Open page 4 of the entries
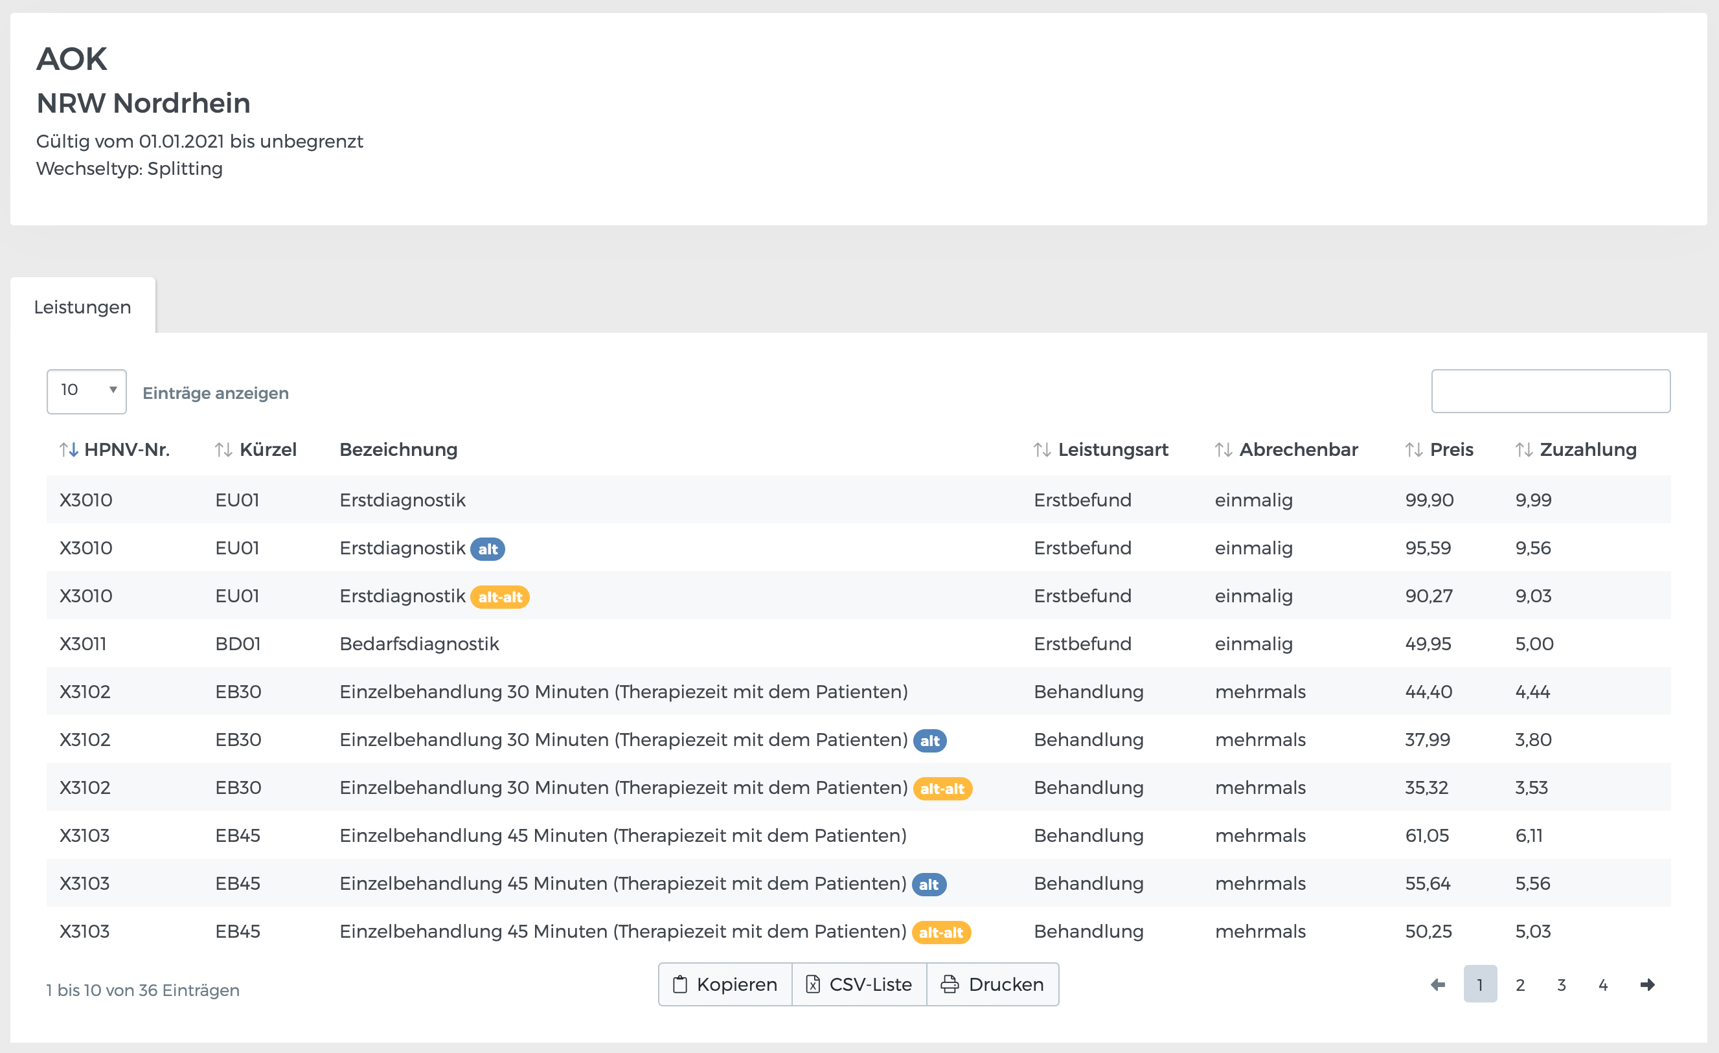Image resolution: width=1719 pixels, height=1053 pixels. (x=1603, y=984)
